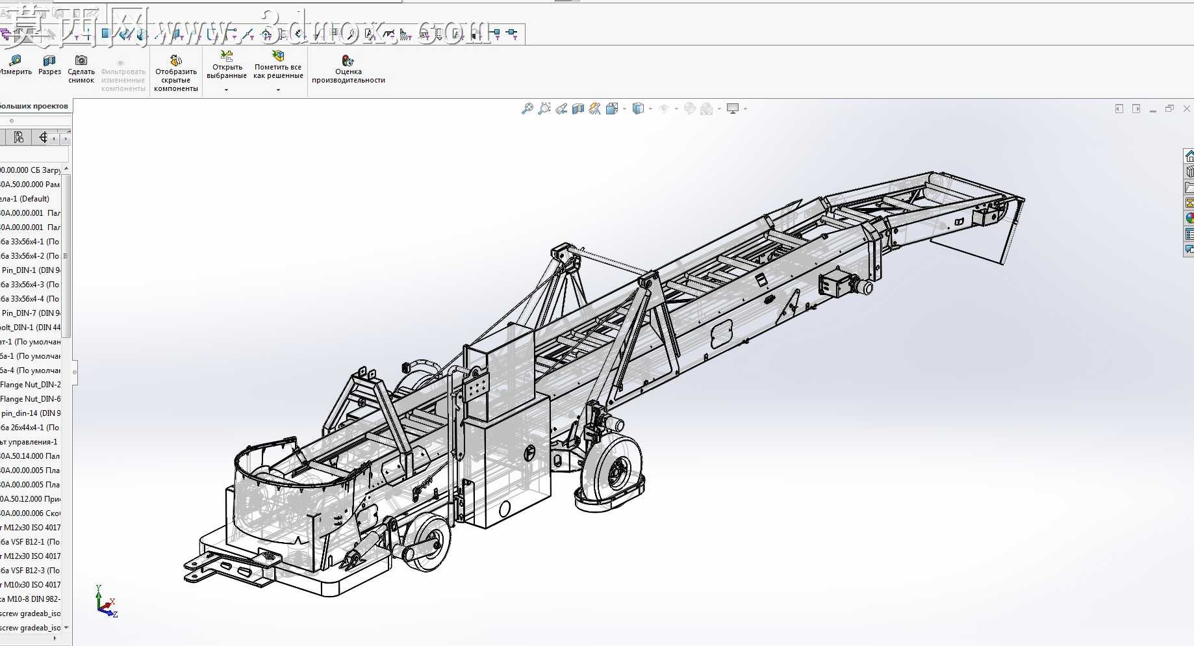Viewport: 1194px width, 646px height.
Task: Select tree item "M10x30 ISO 4017"
Action: pyautogui.click(x=30, y=585)
